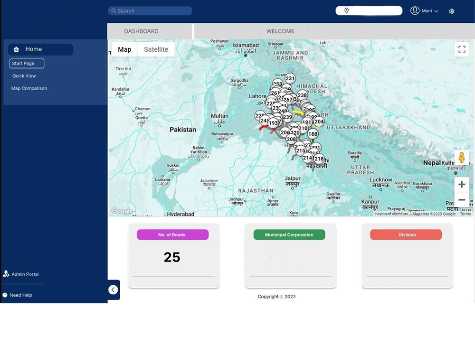Select map marker 193
Screen dimensions: 475x356
(x=273, y=123)
